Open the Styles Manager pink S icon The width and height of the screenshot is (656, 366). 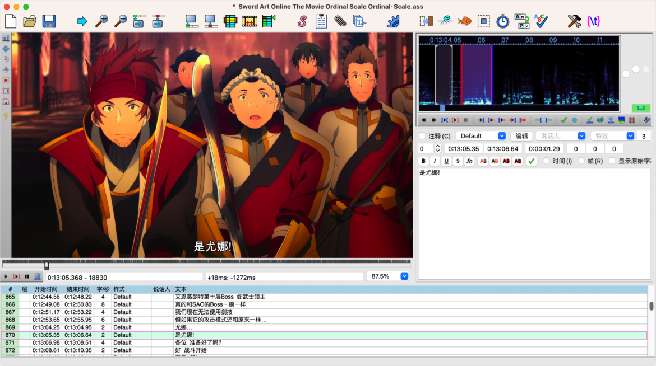(x=302, y=21)
